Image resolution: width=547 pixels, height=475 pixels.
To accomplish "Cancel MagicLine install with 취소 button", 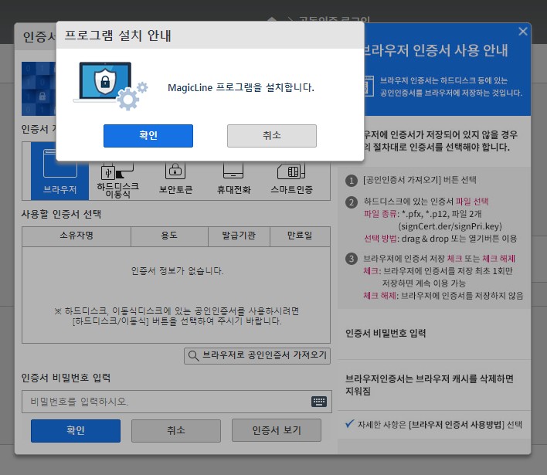I will (x=272, y=136).
